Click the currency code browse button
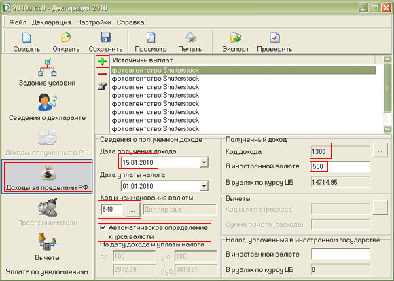 point(132,210)
